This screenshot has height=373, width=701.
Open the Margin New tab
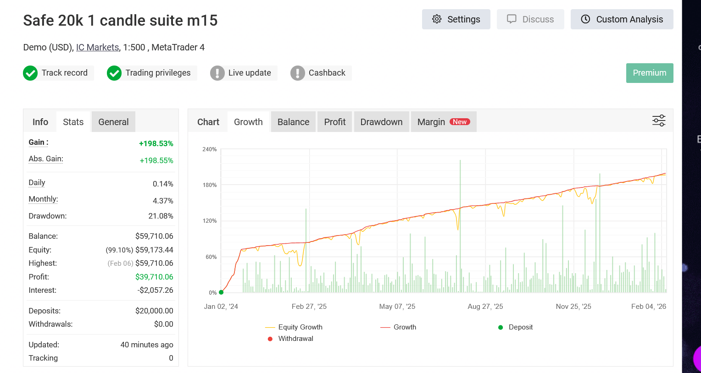(x=444, y=122)
